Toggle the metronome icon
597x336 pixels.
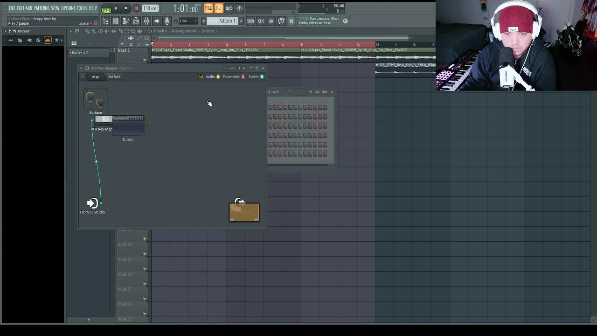(239, 8)
